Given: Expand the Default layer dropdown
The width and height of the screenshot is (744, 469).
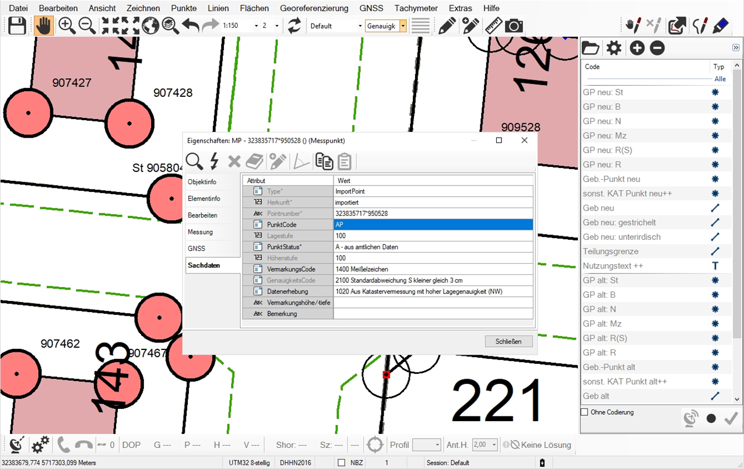Looking at the screenshot, I should coord(359,26).
